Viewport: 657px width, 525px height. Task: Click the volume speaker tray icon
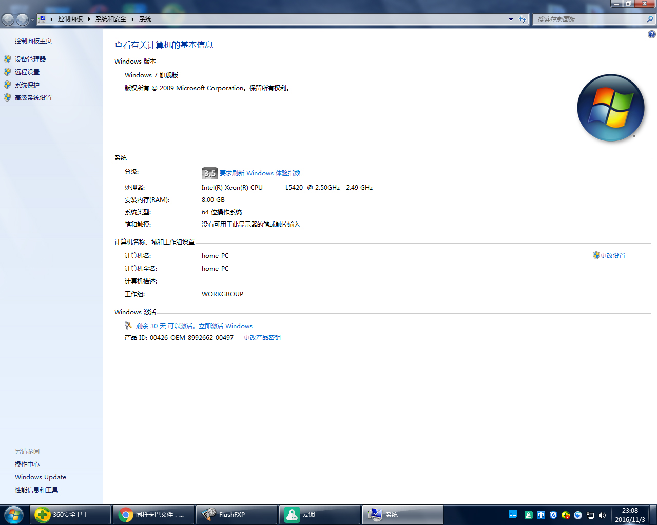click(x=603, y=515)
